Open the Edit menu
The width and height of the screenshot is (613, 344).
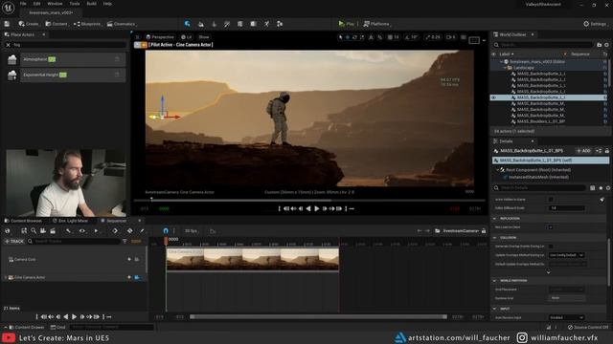pyautogui.click(x=36, y=4)
